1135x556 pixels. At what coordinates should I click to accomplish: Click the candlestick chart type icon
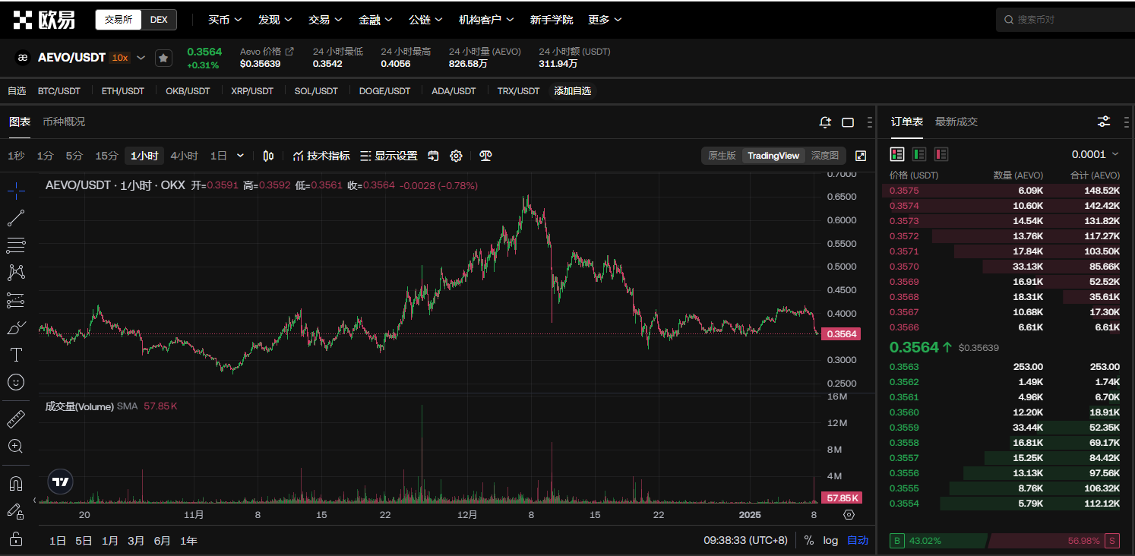tap(268, 156)
